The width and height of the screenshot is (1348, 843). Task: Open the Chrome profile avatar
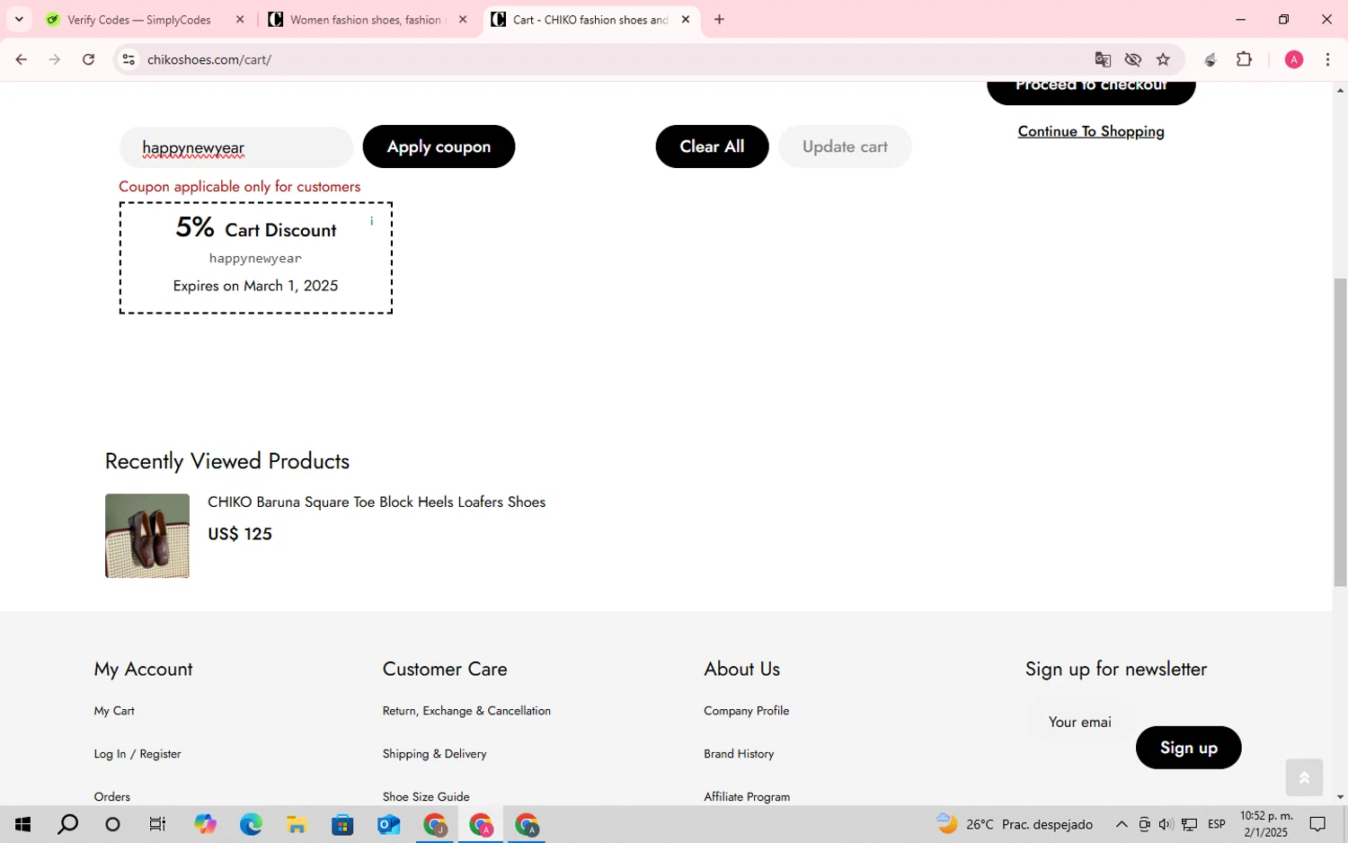[x=1294, y=59]
